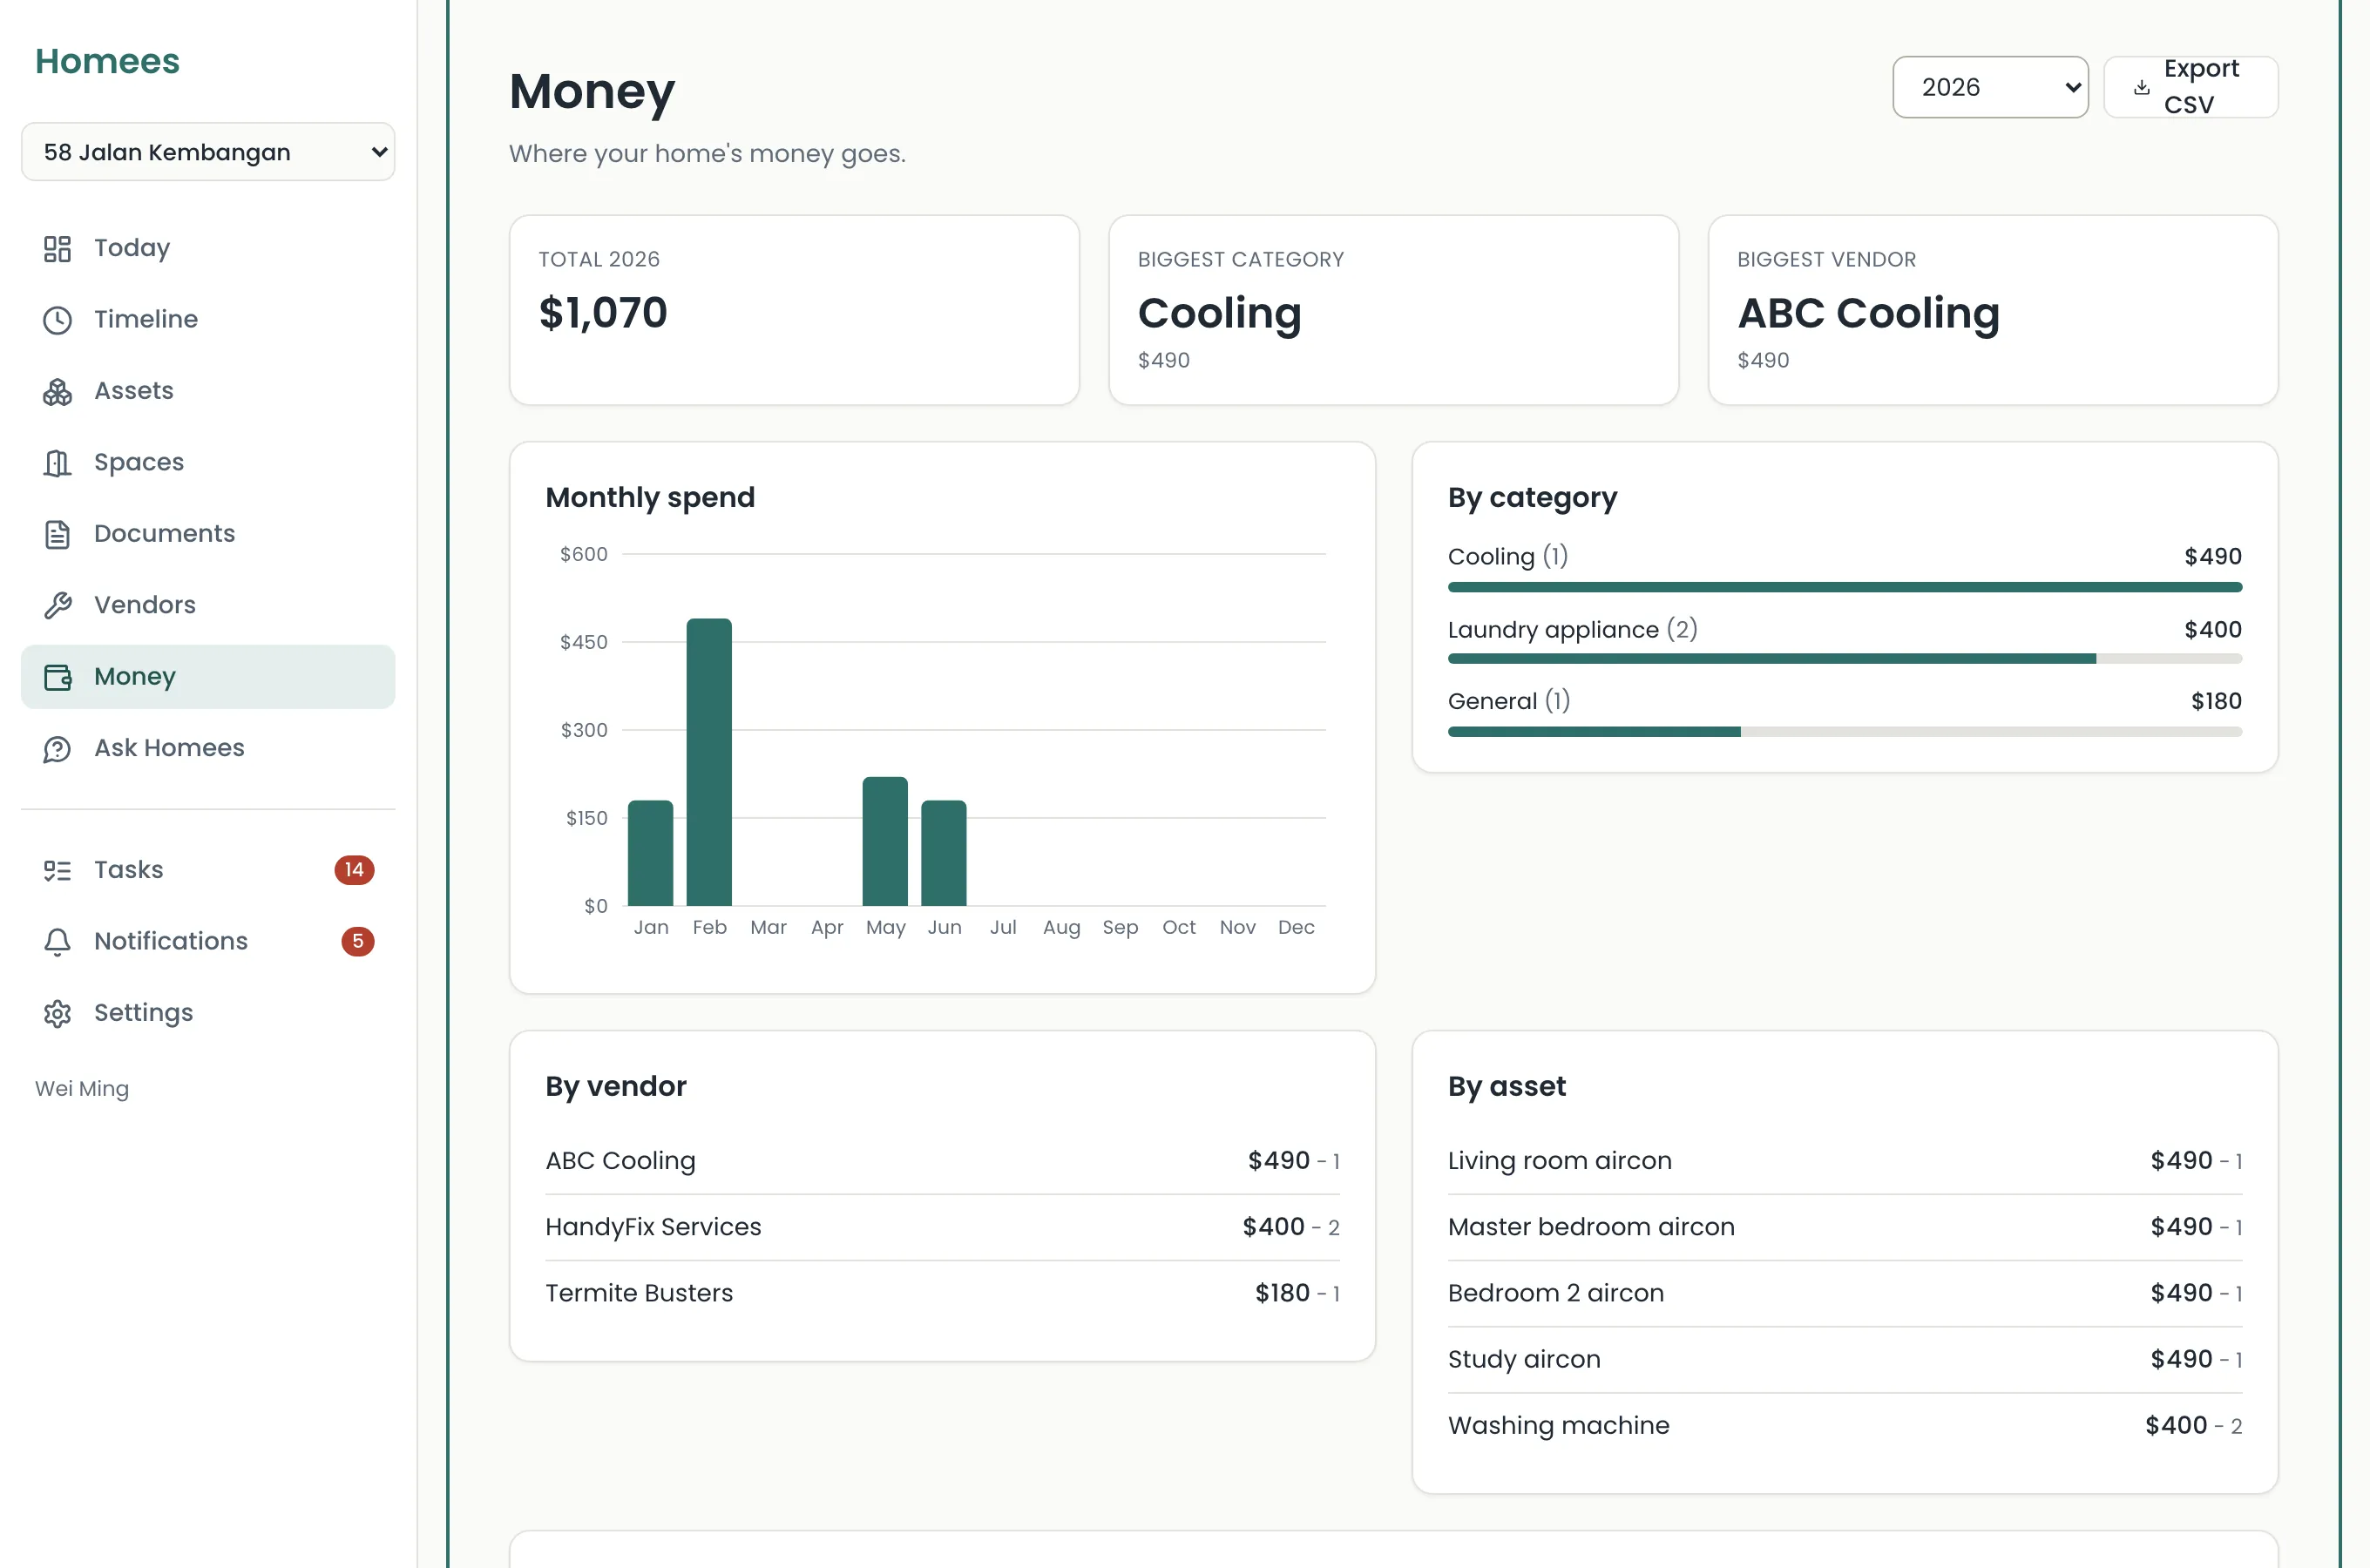This screenshot has height=1568, width=2370.
Task: Click the January bar in Monthly spend
Action: pos(650,853)
